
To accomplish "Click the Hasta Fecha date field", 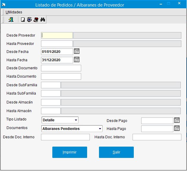I will [x=57, y=60].
